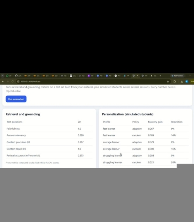Click the Context recall @3 label
Image resolution: width=194 pixels, height=222 pixels.
click(x=16, y=149)
